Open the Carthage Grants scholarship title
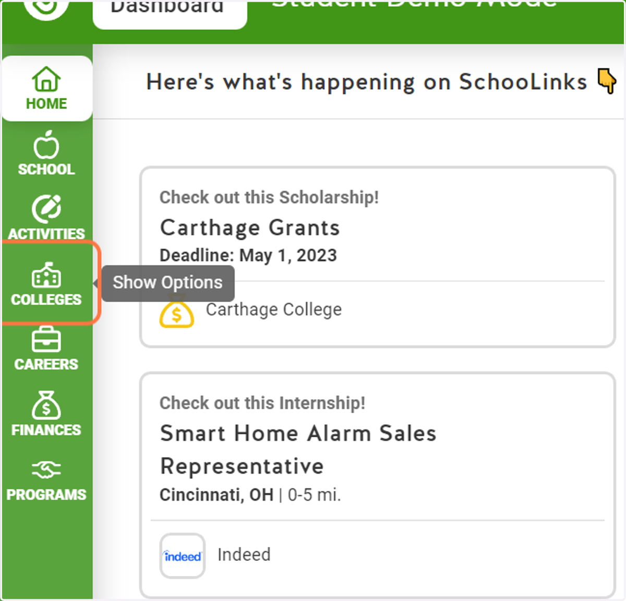The image size is (626, 601). [250, 228]
